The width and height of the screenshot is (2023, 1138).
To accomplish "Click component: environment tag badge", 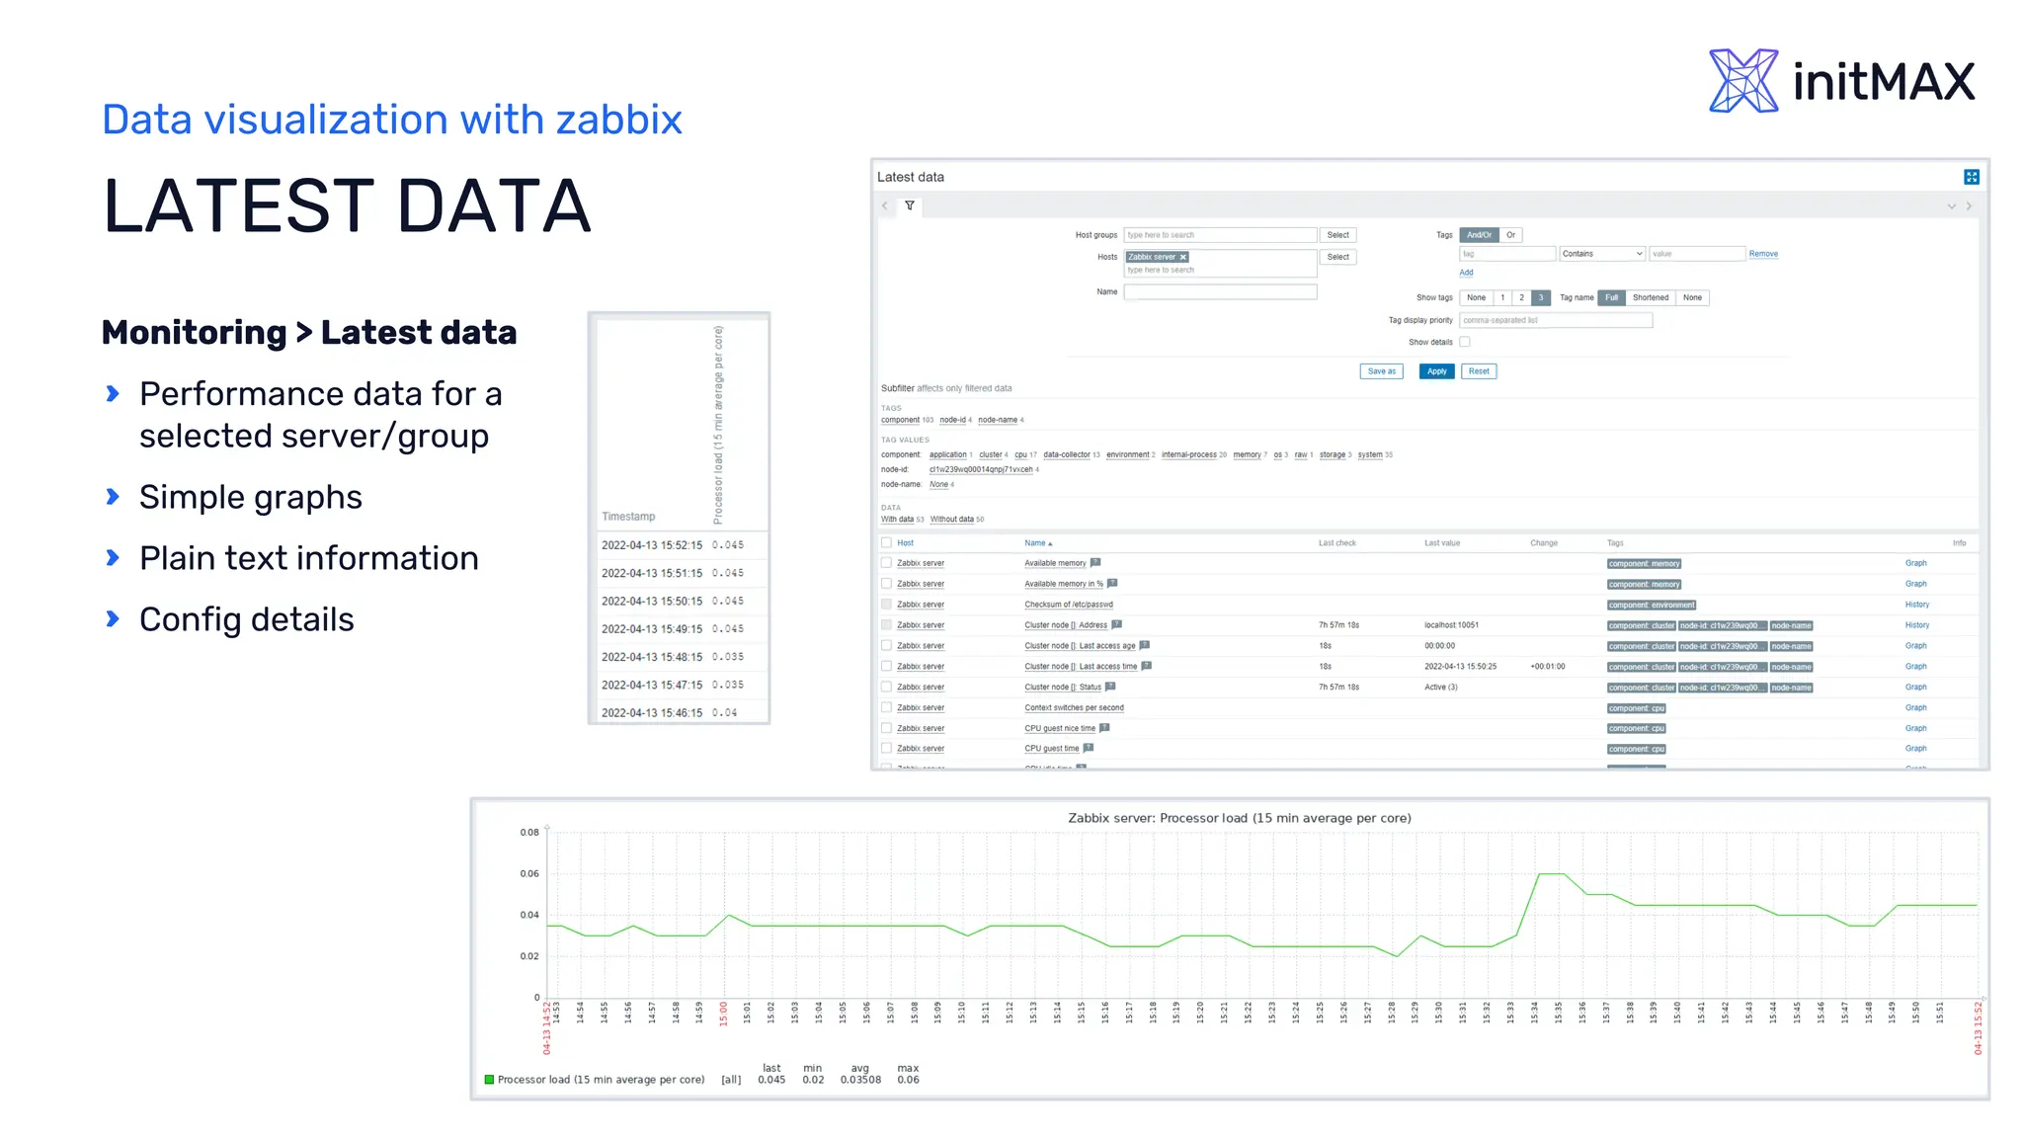I will pos(1651,605).
